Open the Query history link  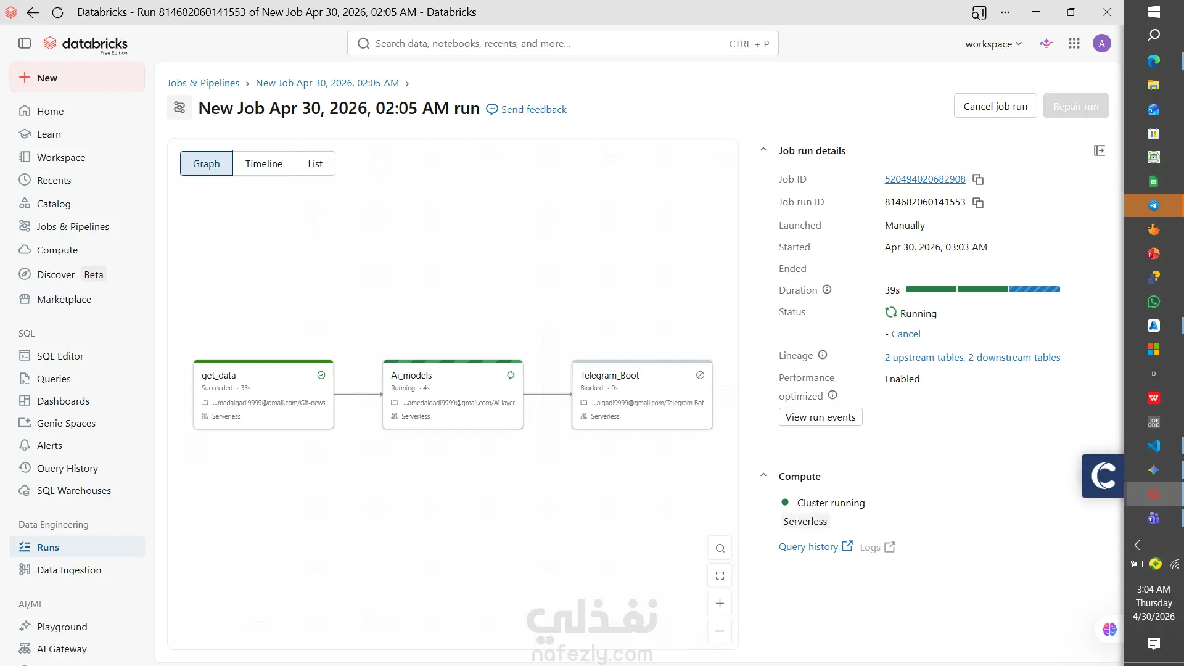815,546
